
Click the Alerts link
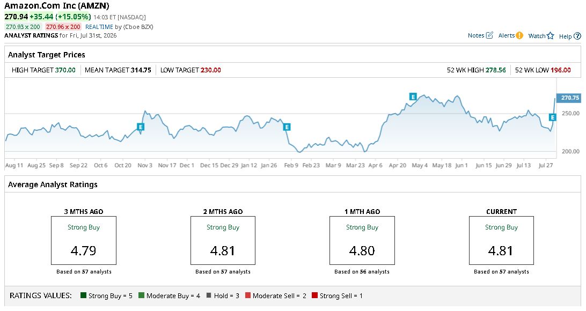tap(507, 35)
